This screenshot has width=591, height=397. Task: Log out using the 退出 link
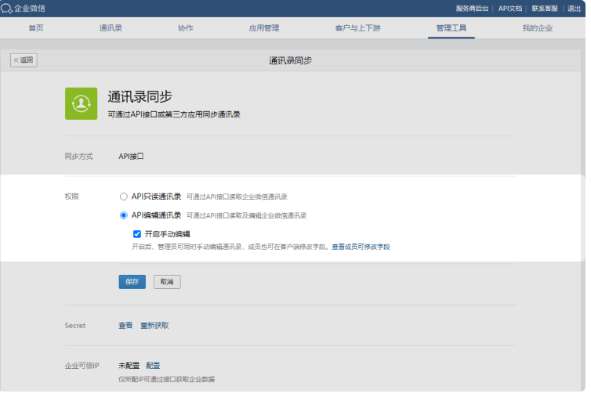(x=575, y=9)
